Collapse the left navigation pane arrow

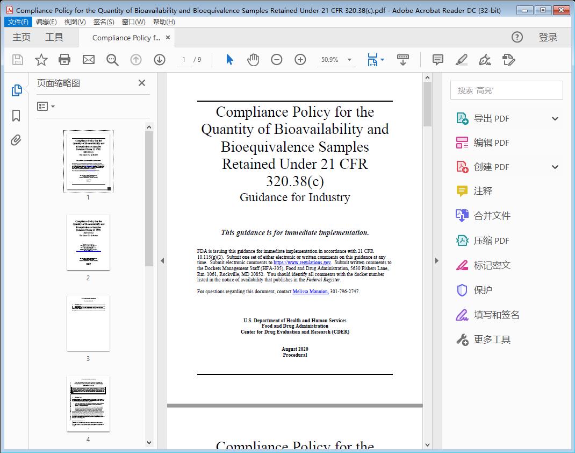(162, 260)
